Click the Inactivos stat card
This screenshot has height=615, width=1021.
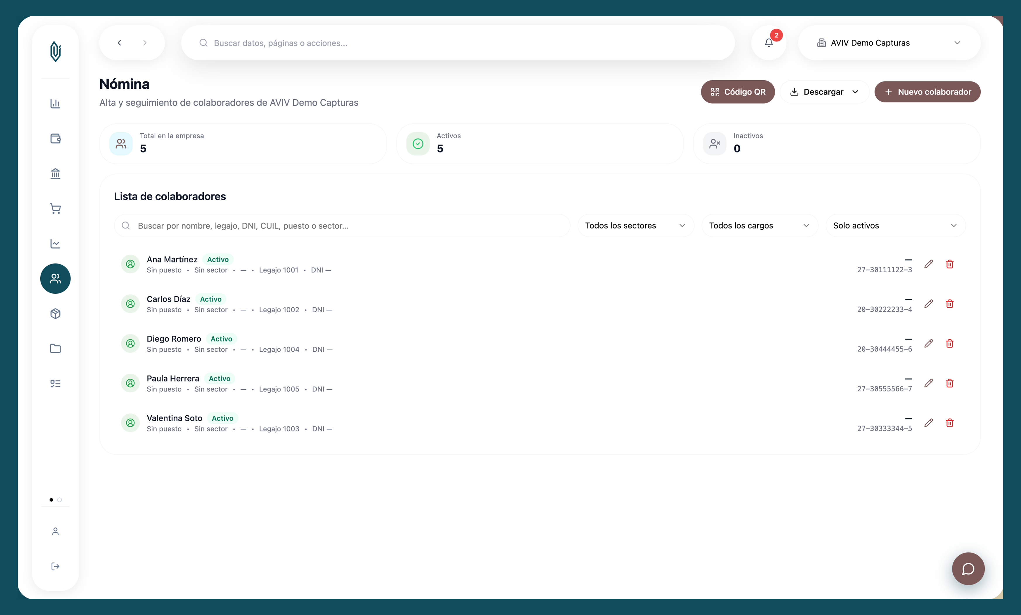point(837,144)
